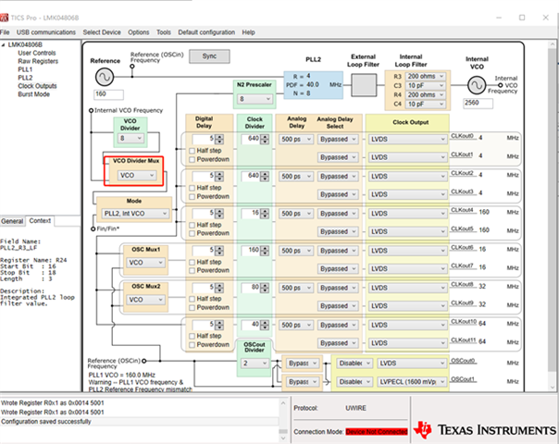The width and height of the screenshot is (559, 444).
Task: Click the TICS Pro app icon in title bar
Action: click(4, 18)
